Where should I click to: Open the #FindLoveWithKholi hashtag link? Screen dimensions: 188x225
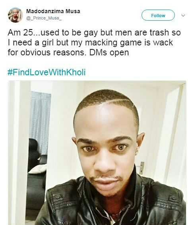coord(47,72)
